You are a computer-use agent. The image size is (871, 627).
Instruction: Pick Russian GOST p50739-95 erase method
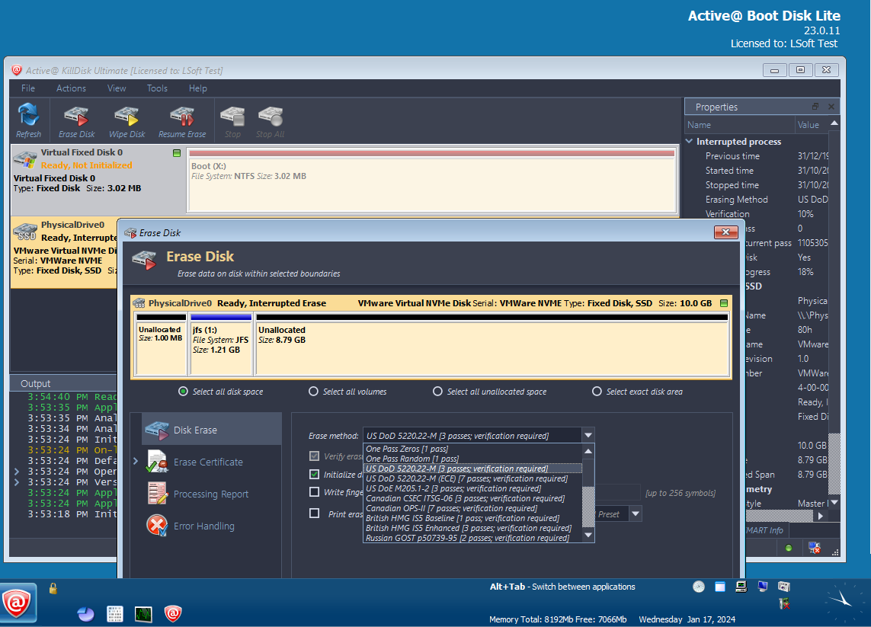click(x=466, y=538)
